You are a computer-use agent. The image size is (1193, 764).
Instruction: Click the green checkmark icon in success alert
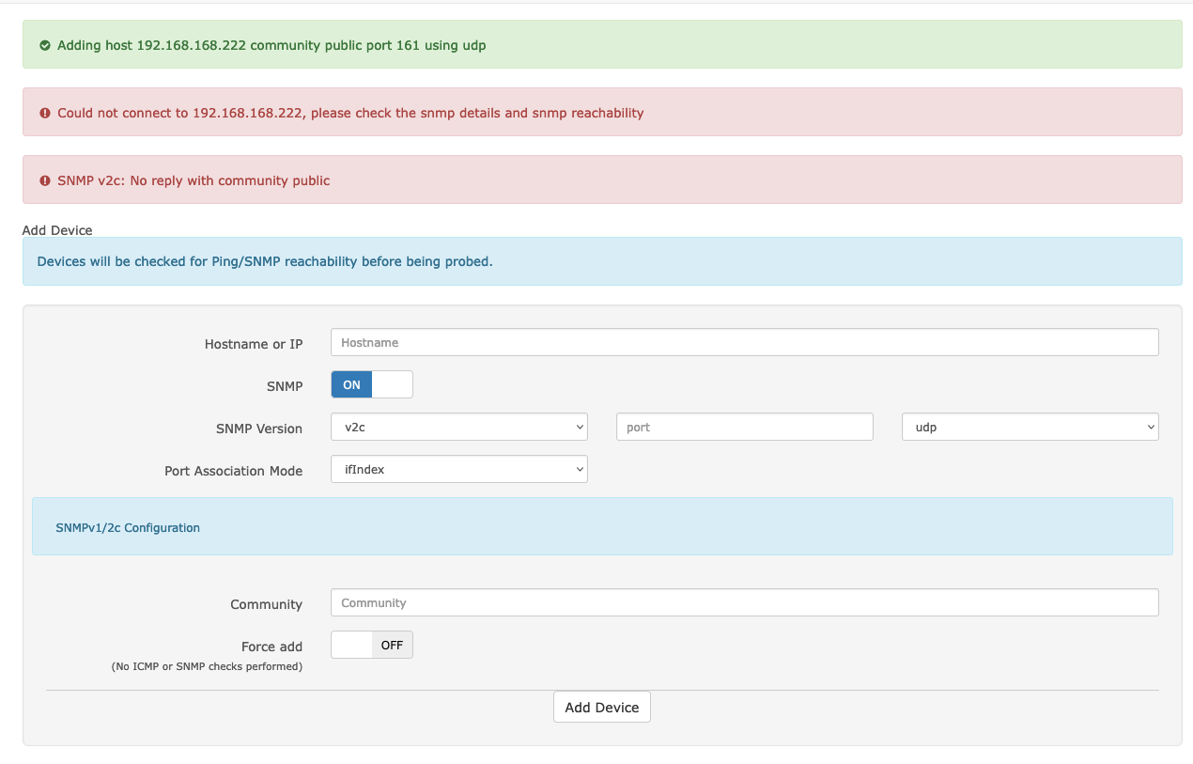click(45, 44)
